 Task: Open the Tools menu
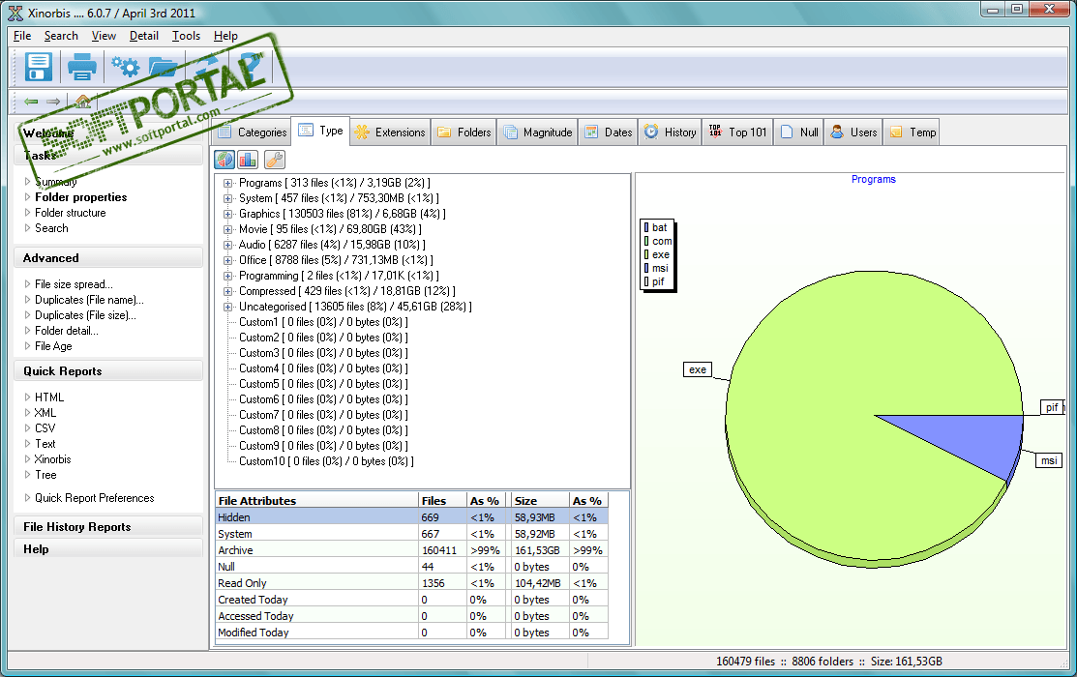pos(186,36)
